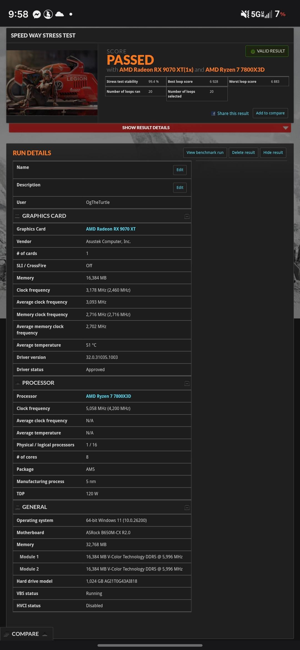Select manufacturing process 5 nm
This screenshot has height=650, width=300.
coord(91,482)
